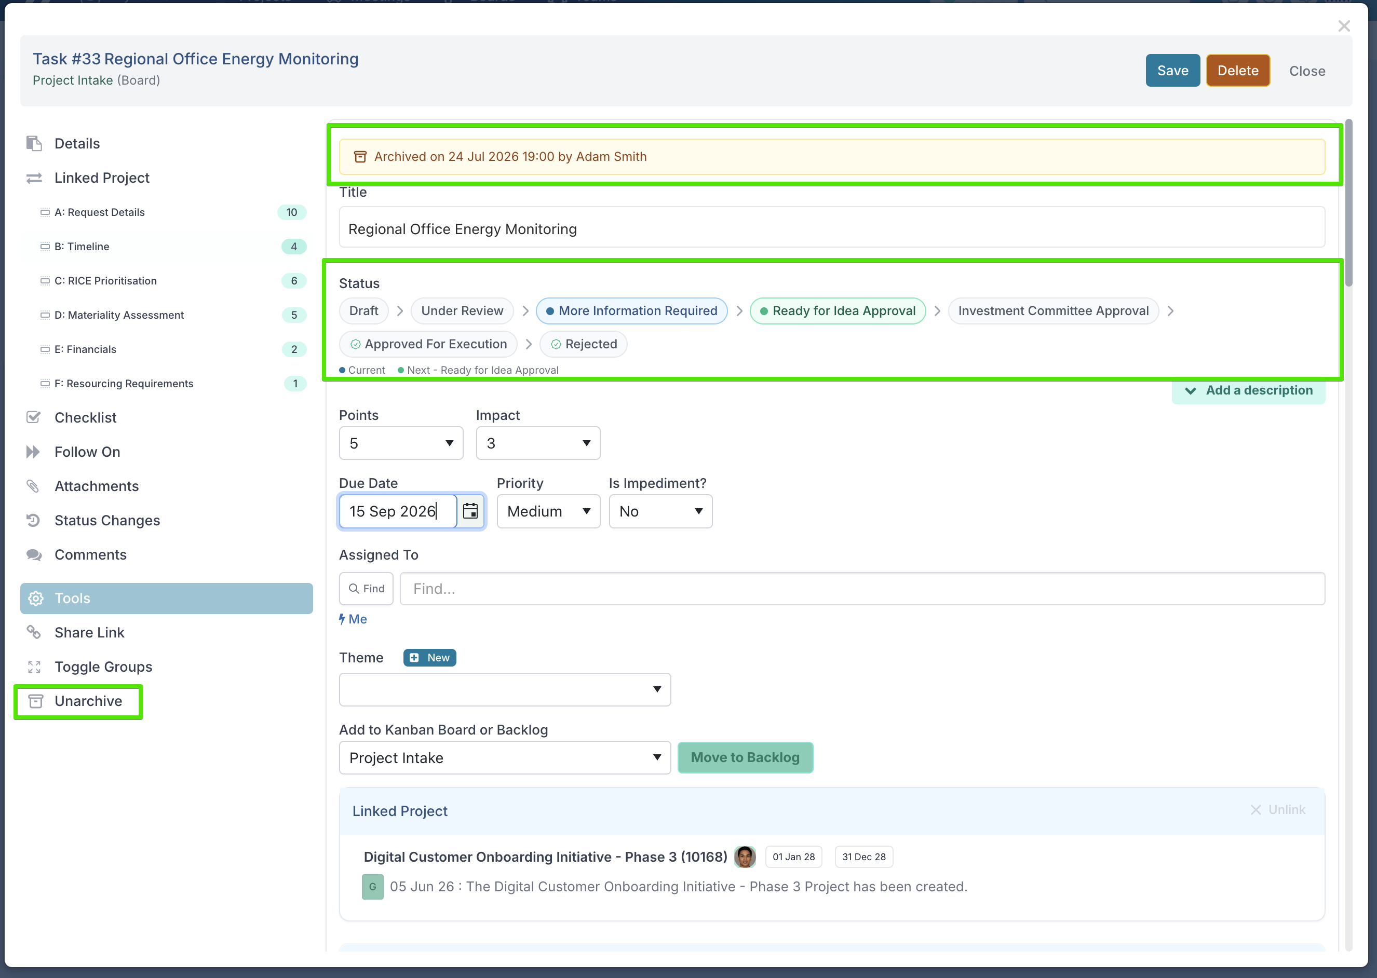This screenshot has width=1377, height=978.
Task: Go to C: RICE Prioritisation group
Action: point(105,281)
